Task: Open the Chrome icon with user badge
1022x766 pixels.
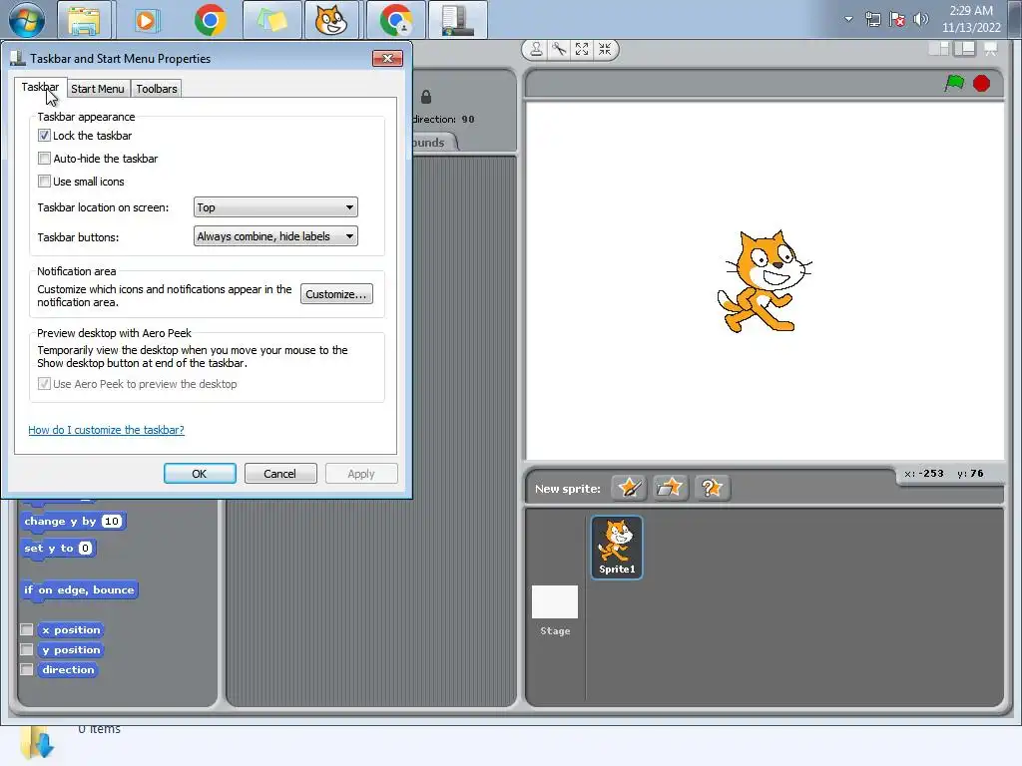Action: (x=395, y=20)
